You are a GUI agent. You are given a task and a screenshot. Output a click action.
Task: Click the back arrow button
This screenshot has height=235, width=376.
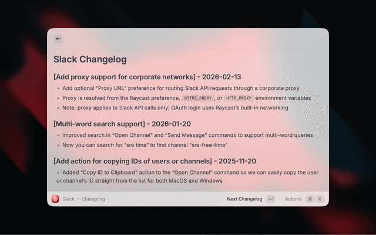[58, 39]
